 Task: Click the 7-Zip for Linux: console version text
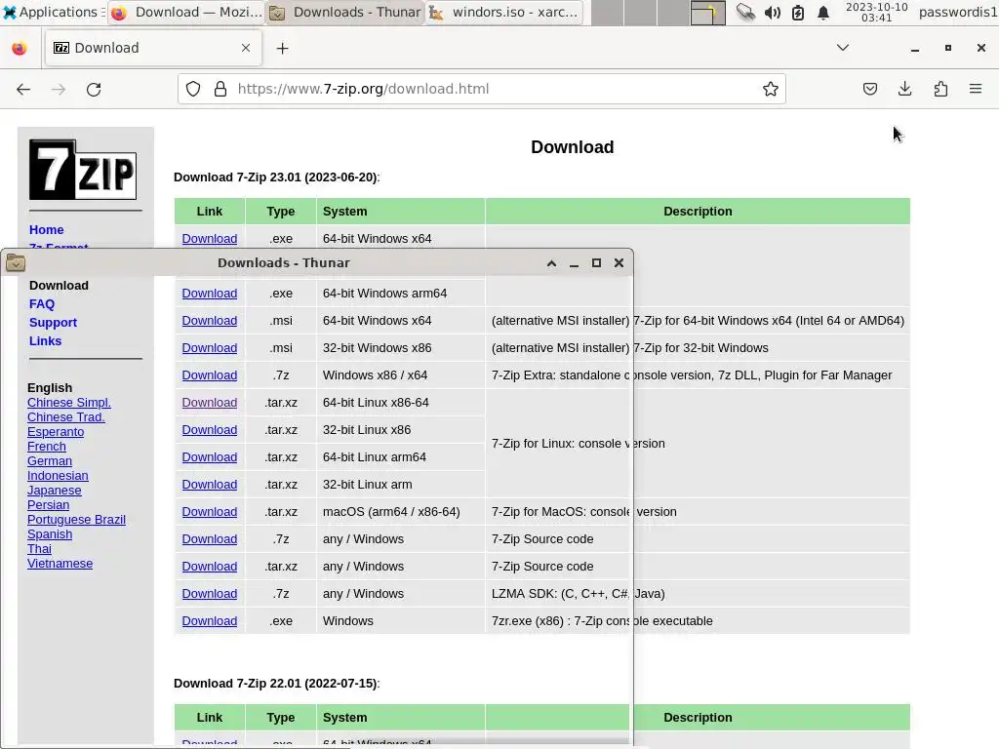pyautogui.click(x=578, y=444)
